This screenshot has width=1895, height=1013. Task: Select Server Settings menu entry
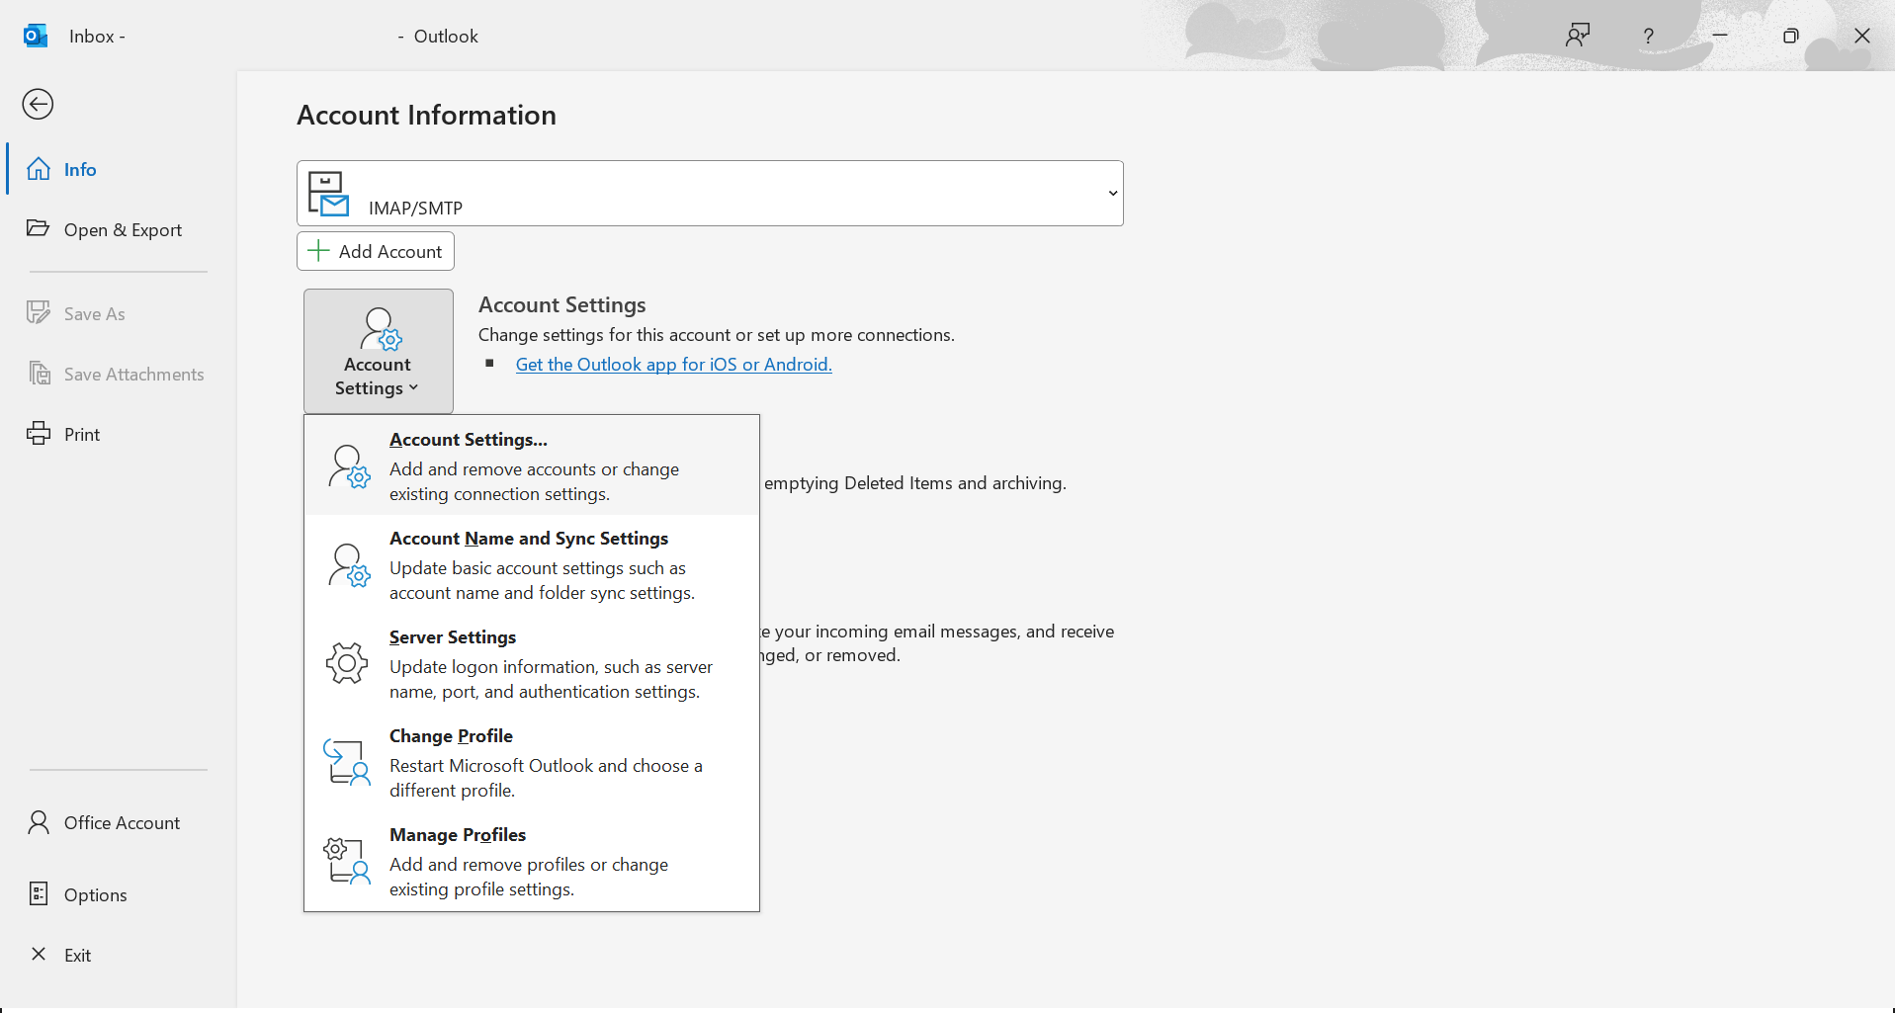pyautogui.click(x=532, y=663)
